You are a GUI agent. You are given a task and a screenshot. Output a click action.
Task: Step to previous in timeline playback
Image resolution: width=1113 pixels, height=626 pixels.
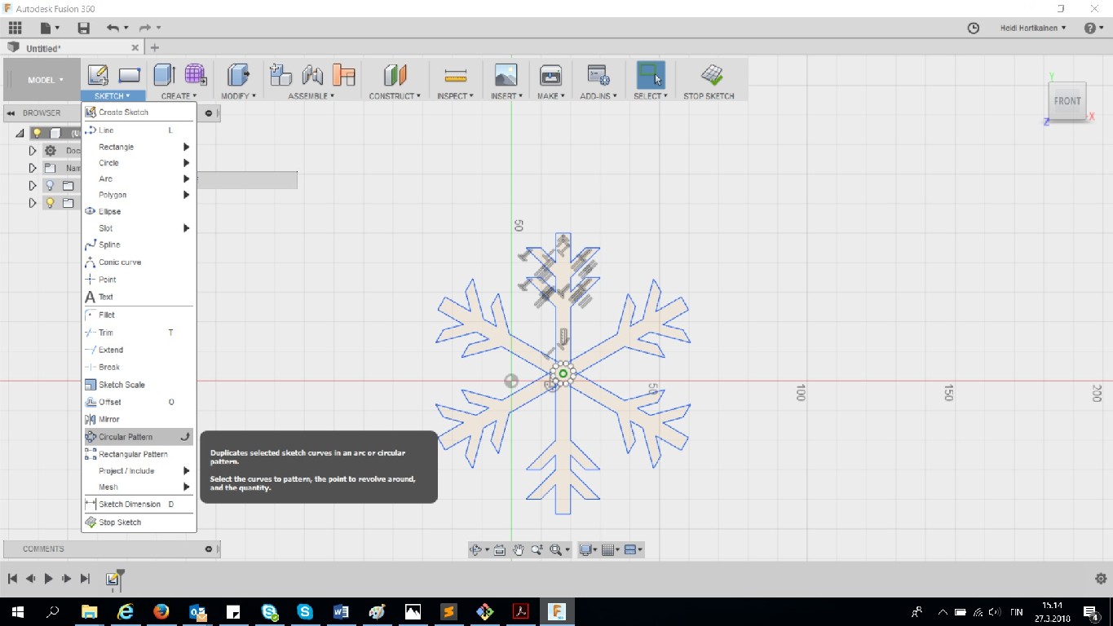[x=30, y=579]
